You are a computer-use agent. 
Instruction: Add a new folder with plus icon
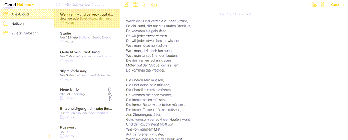pyautogui.click(x=50, y=136)
